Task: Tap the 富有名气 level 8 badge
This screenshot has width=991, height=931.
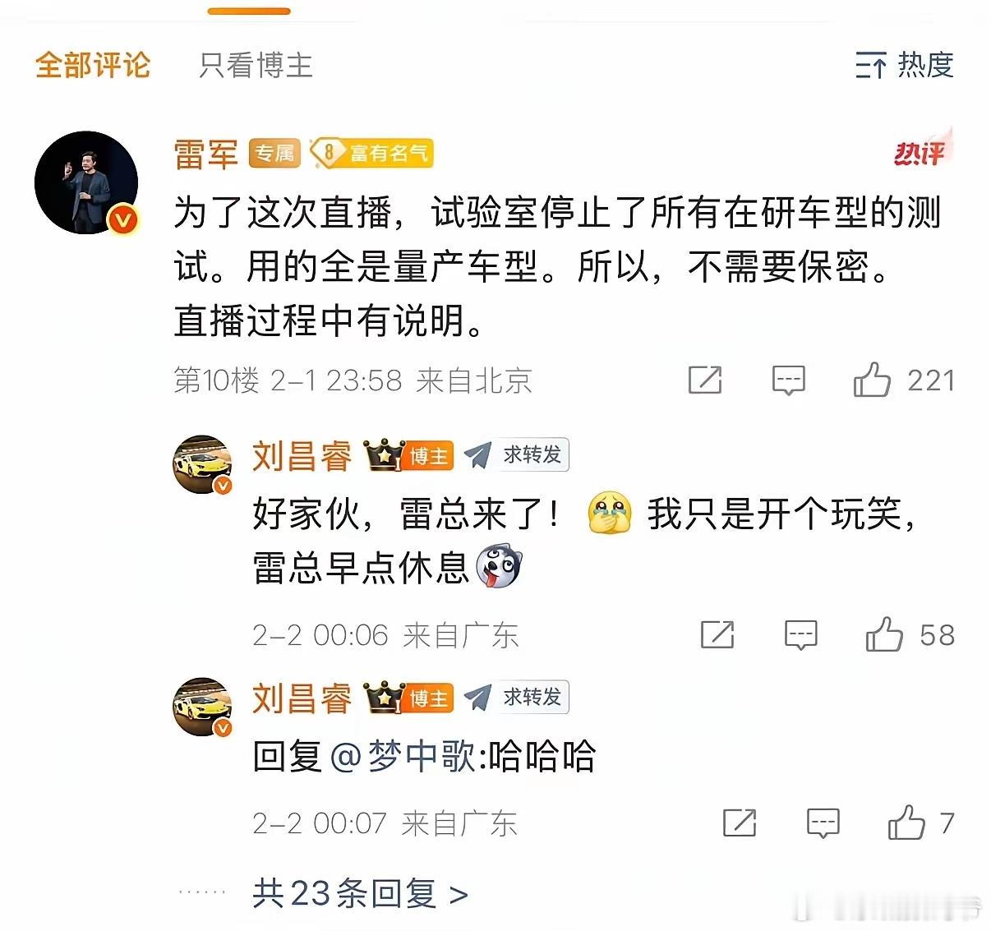Action: (x=371, y=154)
